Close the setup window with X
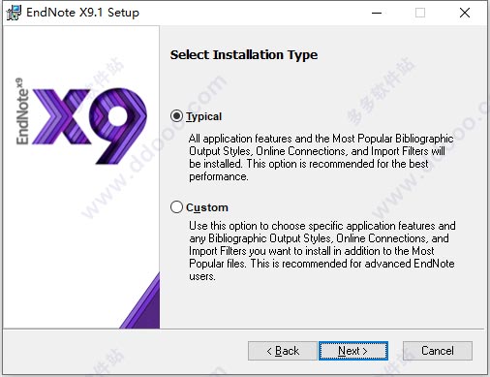 click(x=465, y=13)
